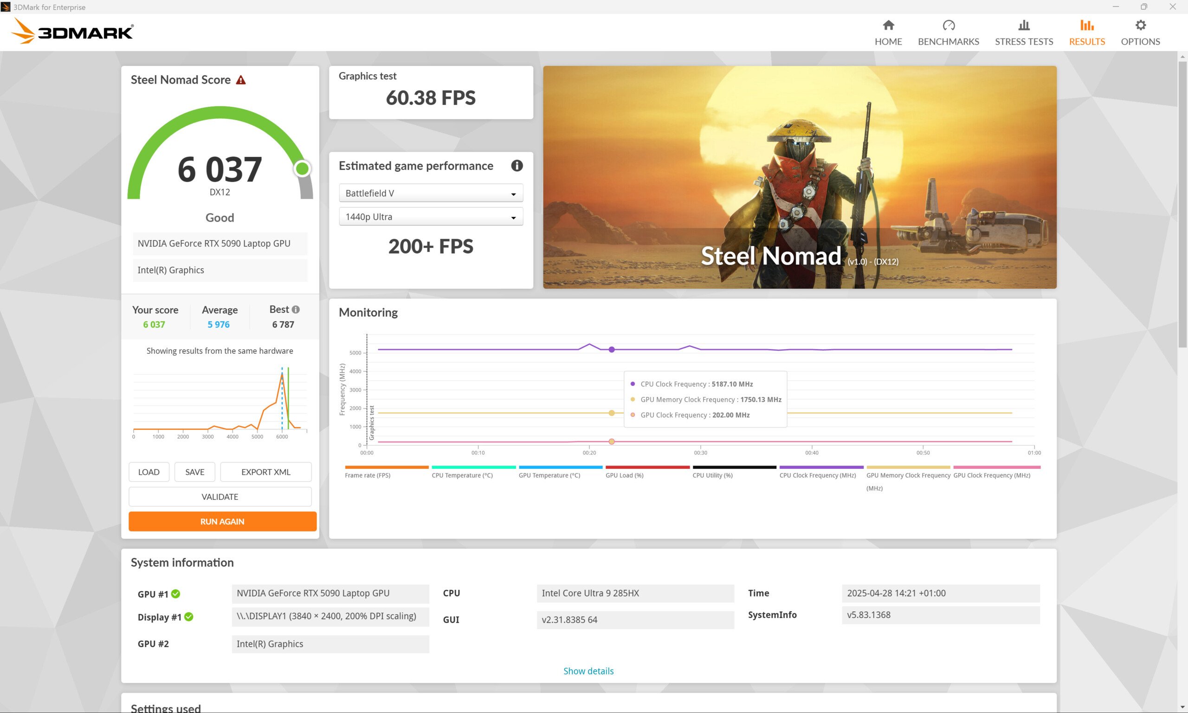Click red warning triangle beside Steel Nomad Score

click(241, 80)
